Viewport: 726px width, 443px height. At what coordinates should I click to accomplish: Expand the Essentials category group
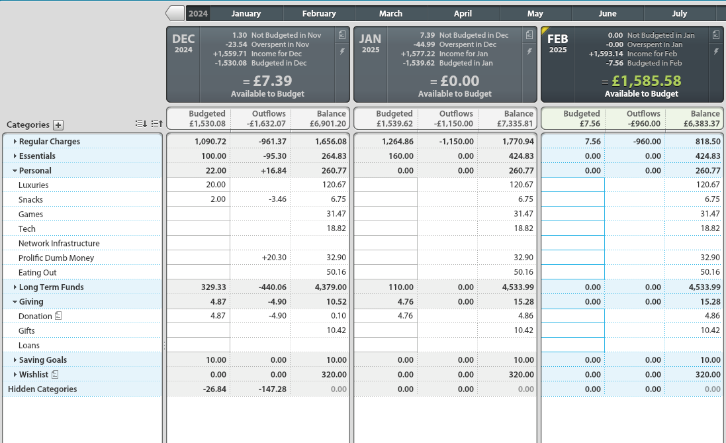[x=15, y=156]
